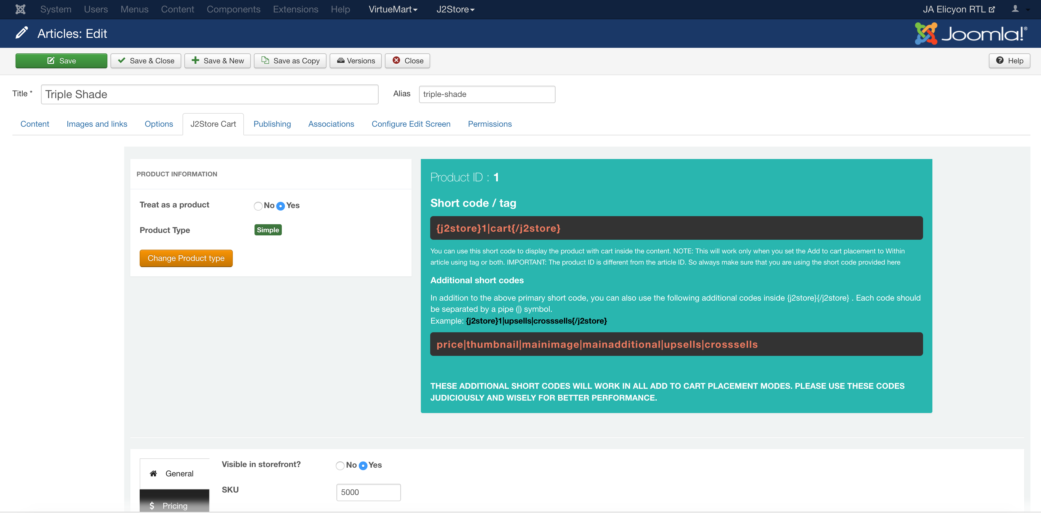Set Treat as a product to No
The image size is (1041, 513).
tap(258, 206)
